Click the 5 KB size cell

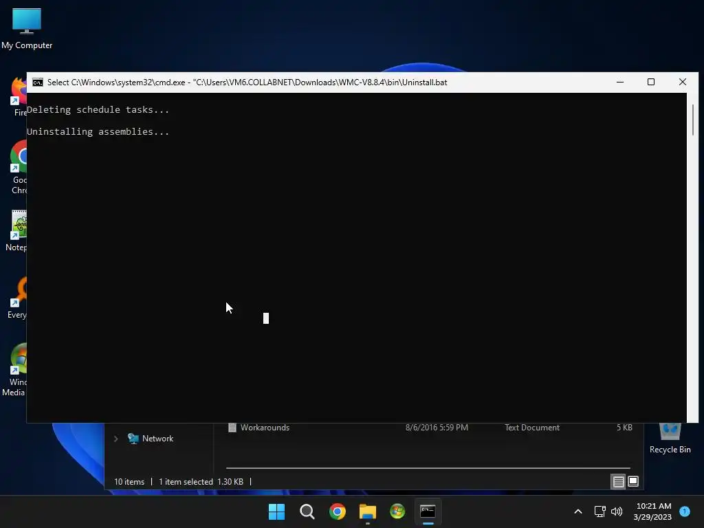point(624,428)
